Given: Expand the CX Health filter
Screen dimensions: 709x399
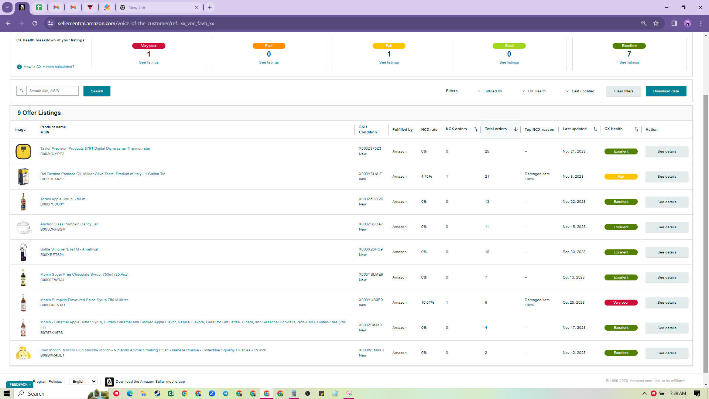Looking at the screenshot, I should coord(534,91).
